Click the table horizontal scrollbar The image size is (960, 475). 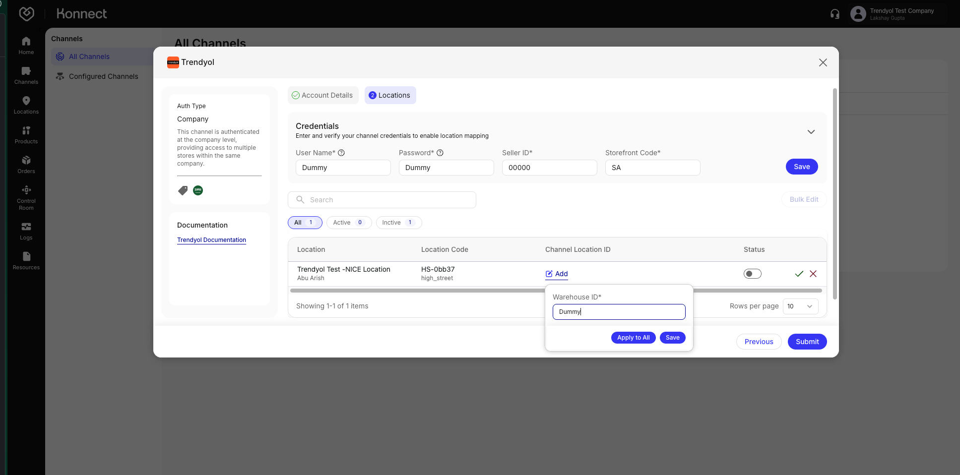point(556,291)
